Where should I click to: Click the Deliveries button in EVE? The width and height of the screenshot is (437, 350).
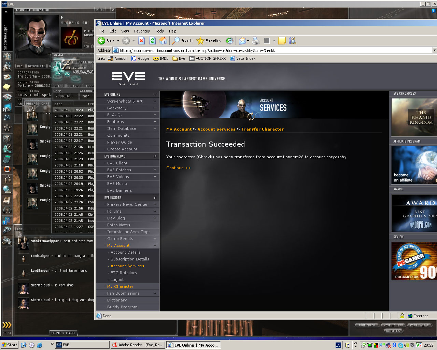point(393,331)
